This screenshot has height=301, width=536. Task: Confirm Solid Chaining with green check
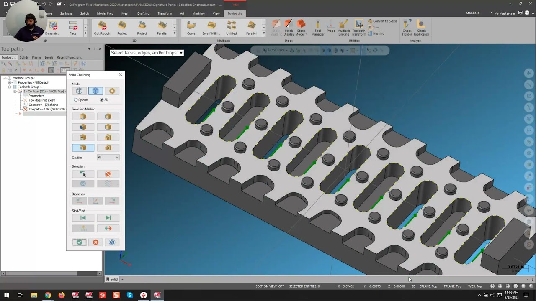point(79,242)
